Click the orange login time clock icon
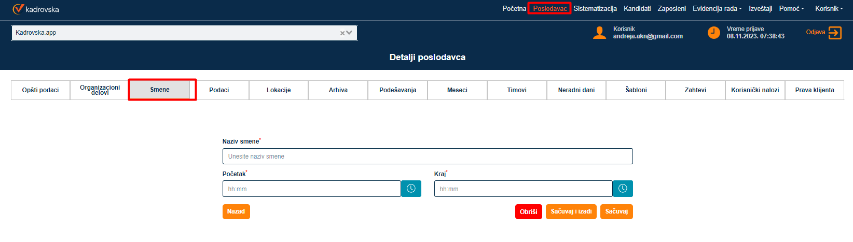Viewport: 853px width, 242px height. 714,33
